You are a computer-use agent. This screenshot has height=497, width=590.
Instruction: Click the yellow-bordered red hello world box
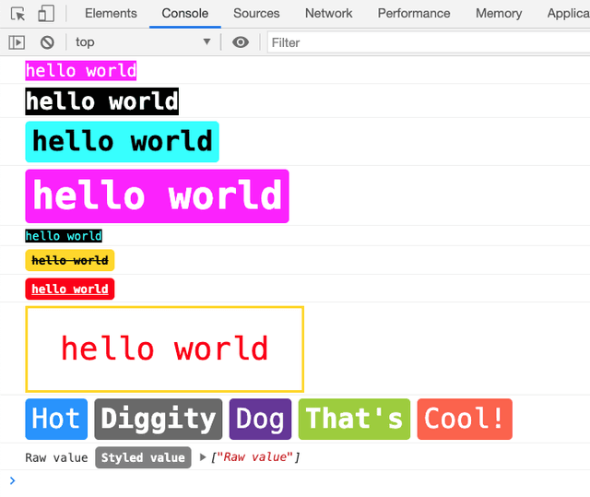[165, 349]
